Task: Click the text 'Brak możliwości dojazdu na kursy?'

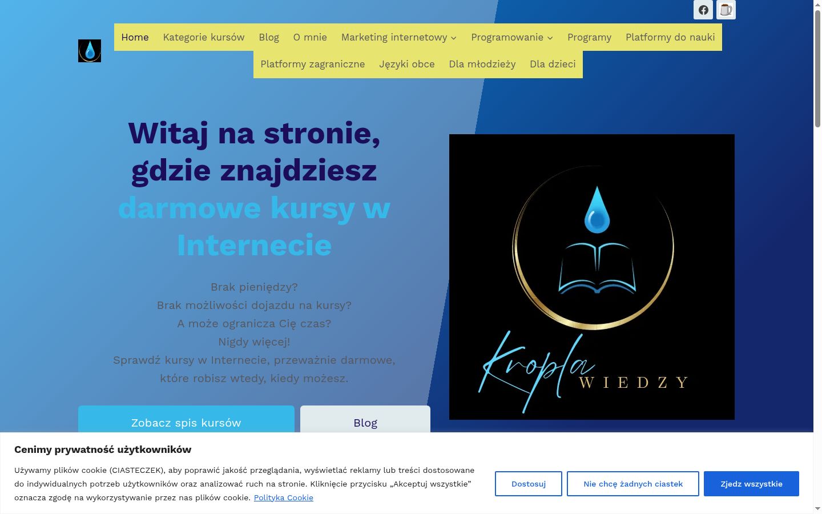Action: click(254, 305)
